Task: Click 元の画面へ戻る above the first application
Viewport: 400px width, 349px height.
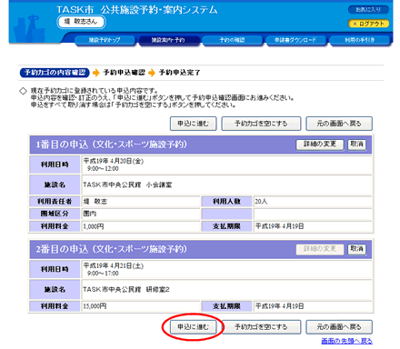Action: click(339, 124)
